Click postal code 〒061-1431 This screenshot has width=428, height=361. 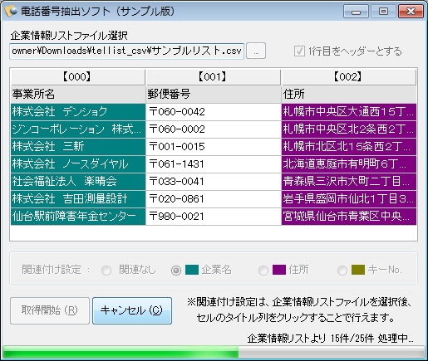coord(214,164)
